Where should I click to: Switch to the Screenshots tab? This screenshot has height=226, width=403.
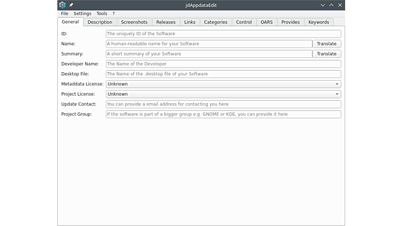134,22
